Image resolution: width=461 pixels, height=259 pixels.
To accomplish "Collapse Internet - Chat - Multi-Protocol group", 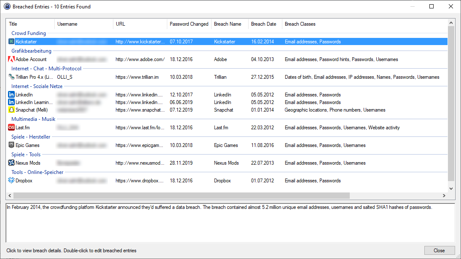I will (46, 69).
